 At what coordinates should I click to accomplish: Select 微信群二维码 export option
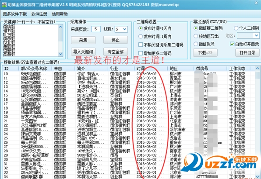[x=208, y=28]
